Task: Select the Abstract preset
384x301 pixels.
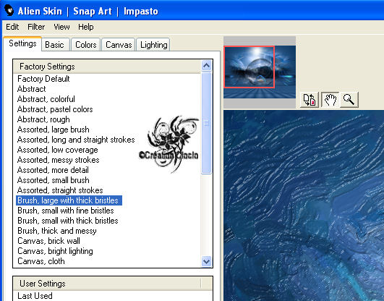Action: (x=32, y=89)
